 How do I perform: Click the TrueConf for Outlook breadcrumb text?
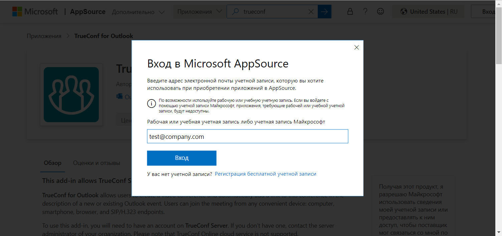(x=103, y=36)
